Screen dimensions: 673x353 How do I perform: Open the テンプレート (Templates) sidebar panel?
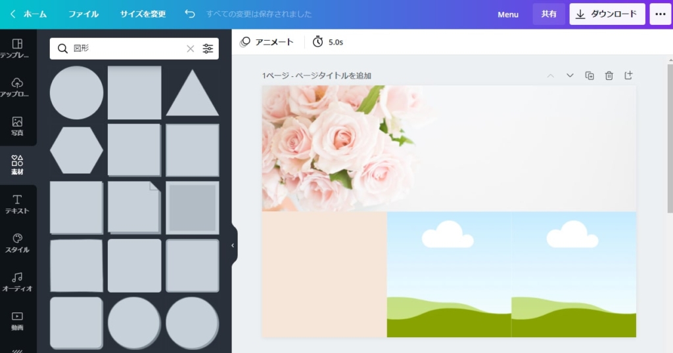coord(18,49)
